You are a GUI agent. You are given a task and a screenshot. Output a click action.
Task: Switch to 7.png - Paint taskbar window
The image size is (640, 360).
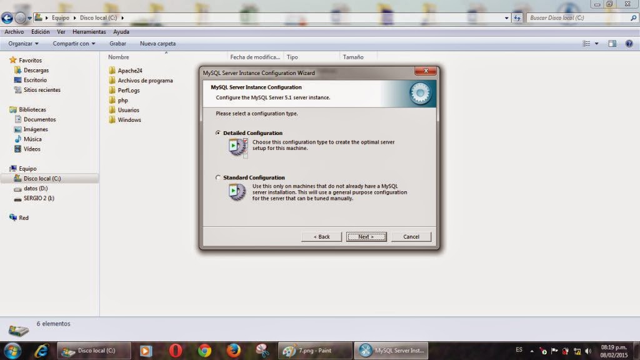tap(315, 351)
